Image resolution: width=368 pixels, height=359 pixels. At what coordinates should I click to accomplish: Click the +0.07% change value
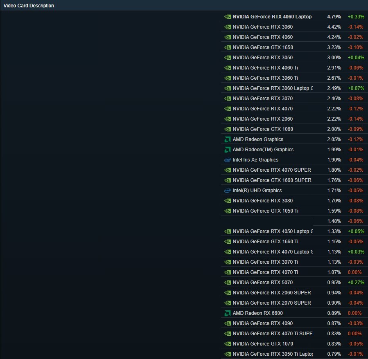[x=356, y=88]
